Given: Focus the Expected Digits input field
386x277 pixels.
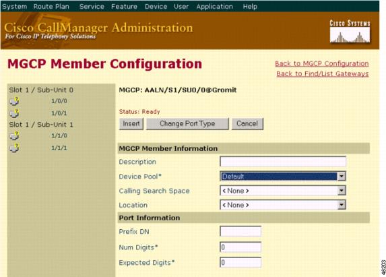Looking at the screenshot, I should (240, 262).
